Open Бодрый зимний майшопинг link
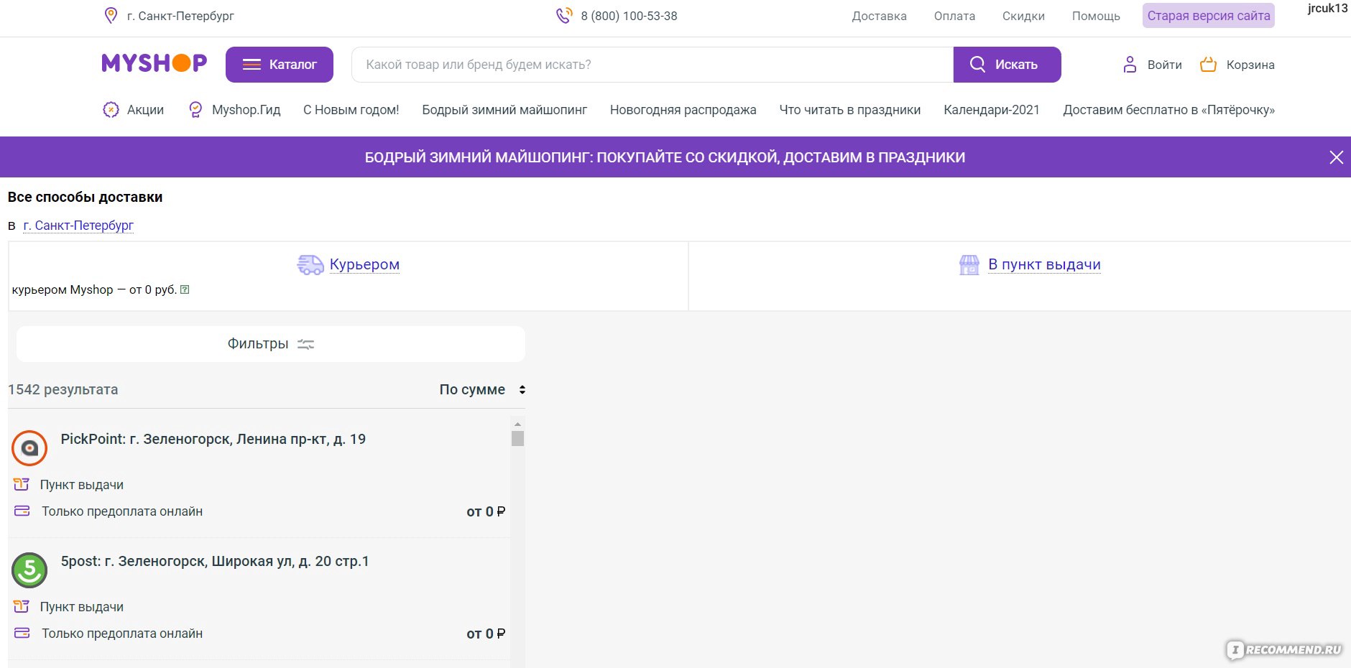Viewport: 1351px width, 668px height. (504, 110)
